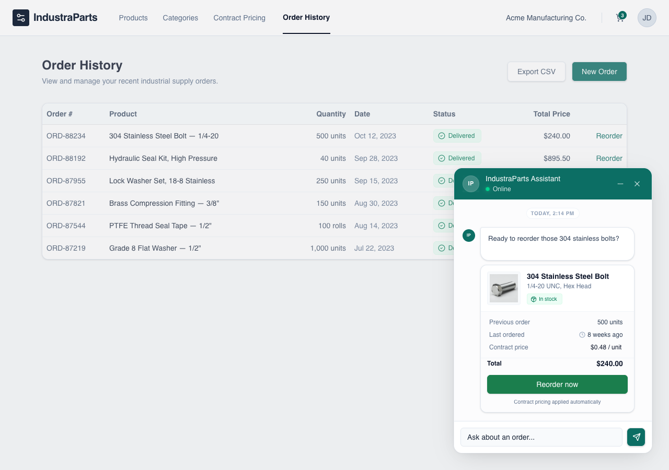Click the IP assistant avatar in chat header
The image size is (669, 470).
pyautogui.click(x=471, y=184)
